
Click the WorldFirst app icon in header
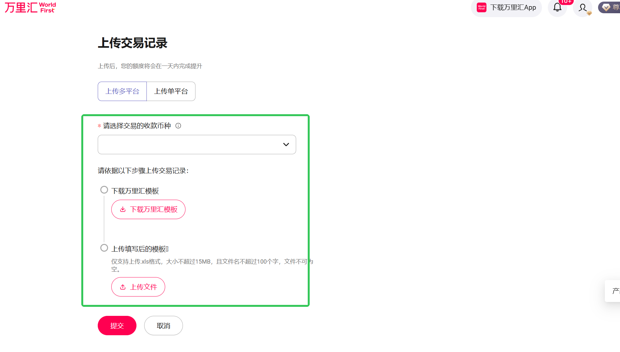pyautogui.click(x=481, y=7)
